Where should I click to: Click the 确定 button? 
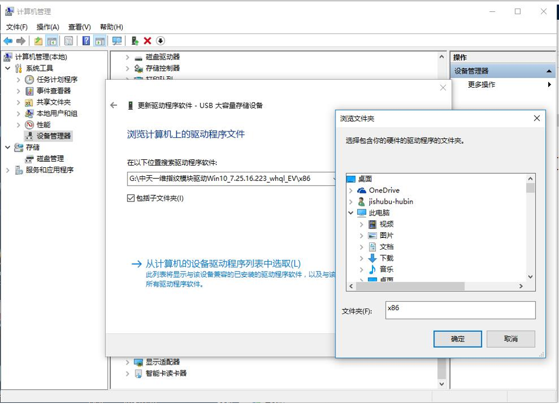(x=458, y=339)
